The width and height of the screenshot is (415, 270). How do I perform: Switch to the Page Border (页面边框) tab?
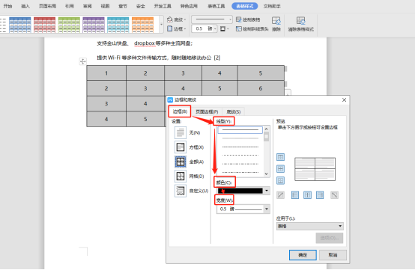click(207, 111)
